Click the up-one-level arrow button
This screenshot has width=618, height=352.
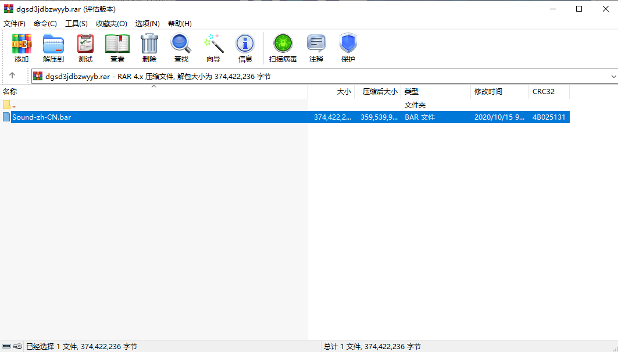click(x=12, y=76)
